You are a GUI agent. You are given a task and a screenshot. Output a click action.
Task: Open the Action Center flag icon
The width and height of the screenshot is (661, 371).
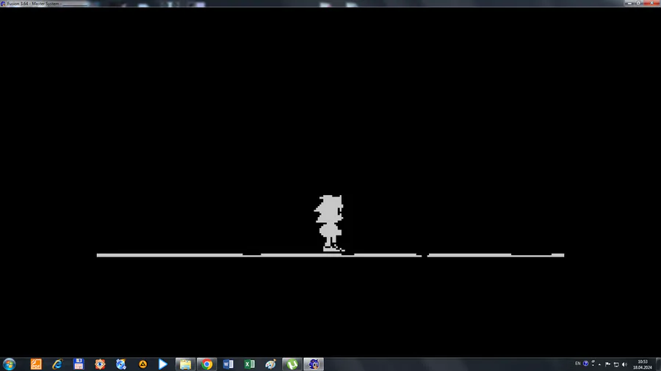[607, 364]
